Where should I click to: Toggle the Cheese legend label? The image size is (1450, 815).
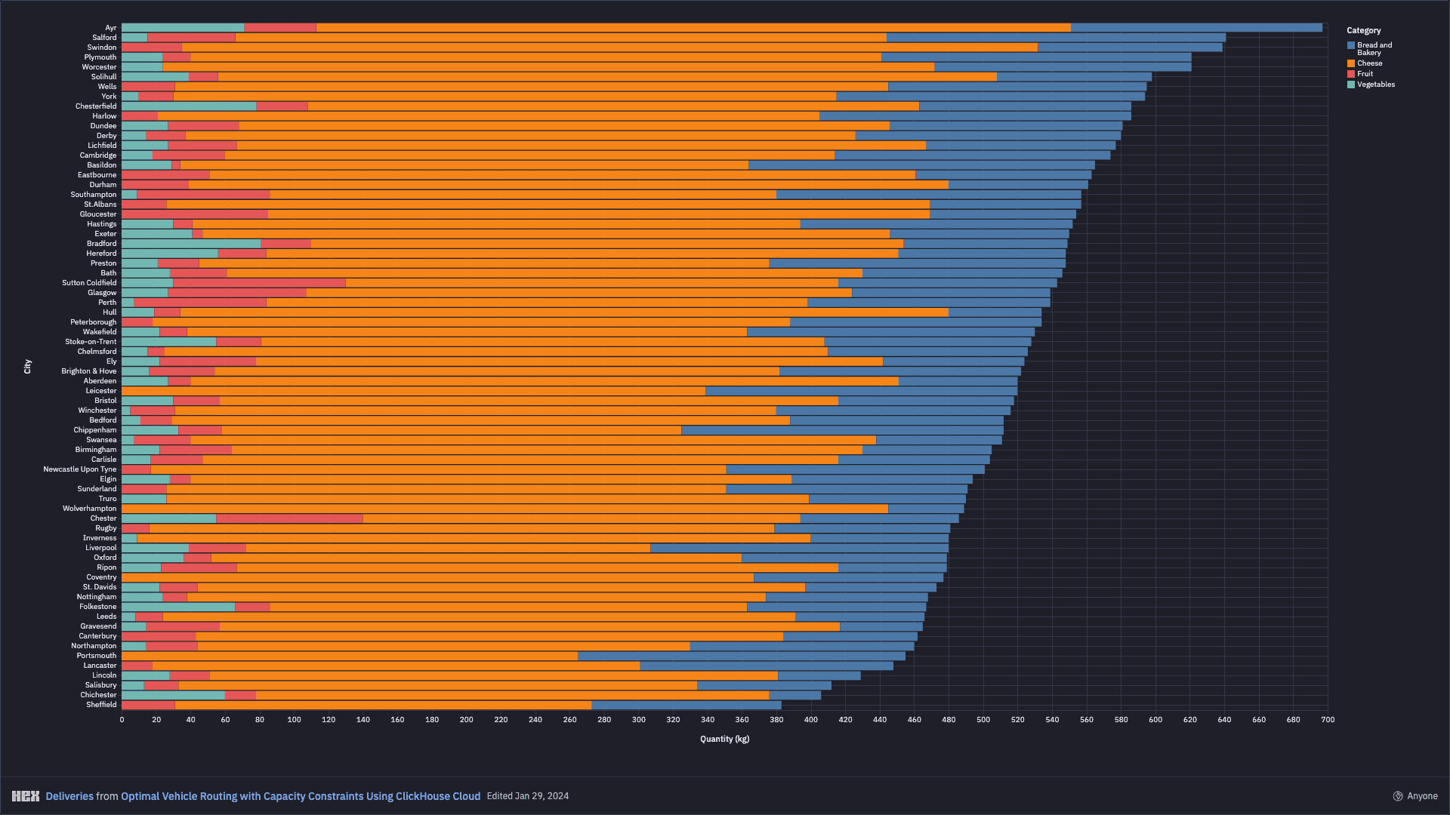coord(1369,63)
